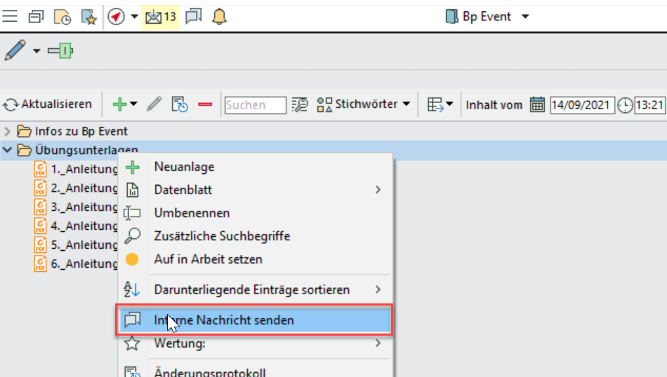This screenshot has width=667, height=377.
Task: Open the notifications bell
Action: point(220,16)
